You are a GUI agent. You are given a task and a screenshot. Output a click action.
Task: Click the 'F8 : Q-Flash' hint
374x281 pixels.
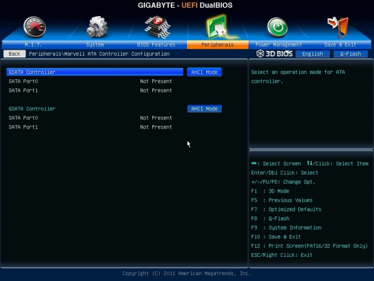[270, 218]
